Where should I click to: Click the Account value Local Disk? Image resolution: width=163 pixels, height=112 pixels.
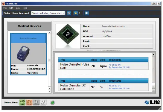click(x=106, y=36)
